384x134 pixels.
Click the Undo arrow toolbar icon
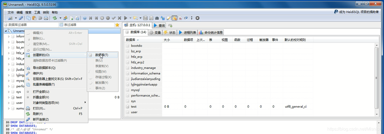40,18
